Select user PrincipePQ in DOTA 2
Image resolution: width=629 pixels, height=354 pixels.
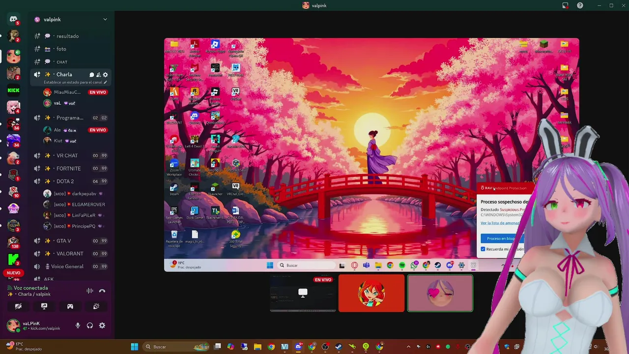75,226
